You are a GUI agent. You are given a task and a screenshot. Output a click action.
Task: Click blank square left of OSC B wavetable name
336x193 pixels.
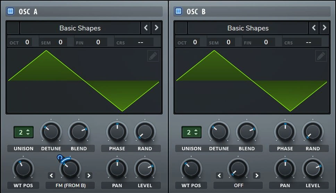click(x=181, y=28)
